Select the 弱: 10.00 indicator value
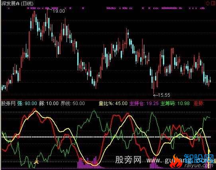This screenshot has width=216, height=170. (x=49, y=104)
